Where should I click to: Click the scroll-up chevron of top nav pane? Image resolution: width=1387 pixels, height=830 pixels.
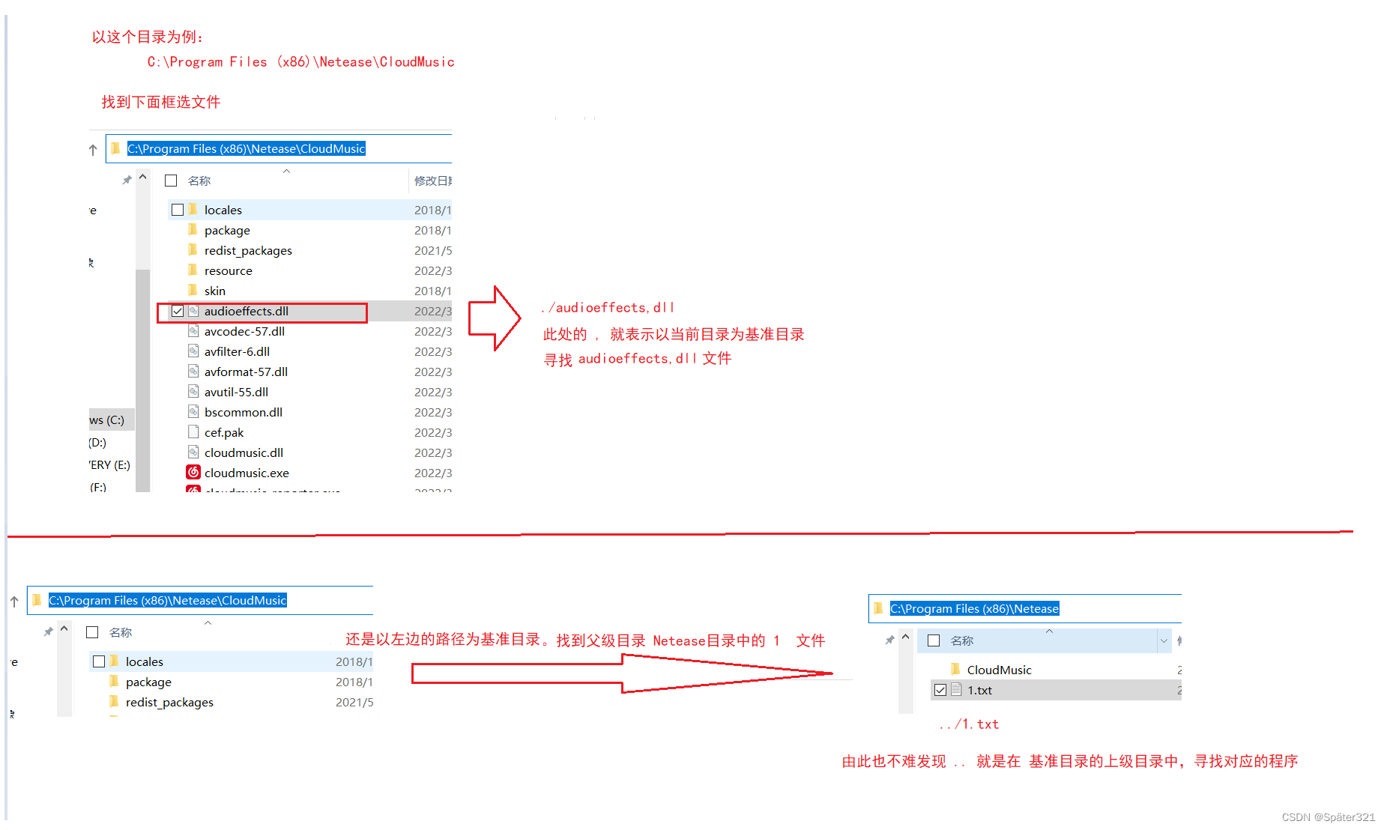coord(142,178)
